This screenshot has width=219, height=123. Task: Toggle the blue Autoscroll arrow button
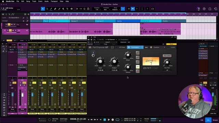click(133, 9)
